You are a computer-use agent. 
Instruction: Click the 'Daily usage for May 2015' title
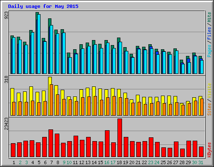pyautogui.click(x=43, y=6)
